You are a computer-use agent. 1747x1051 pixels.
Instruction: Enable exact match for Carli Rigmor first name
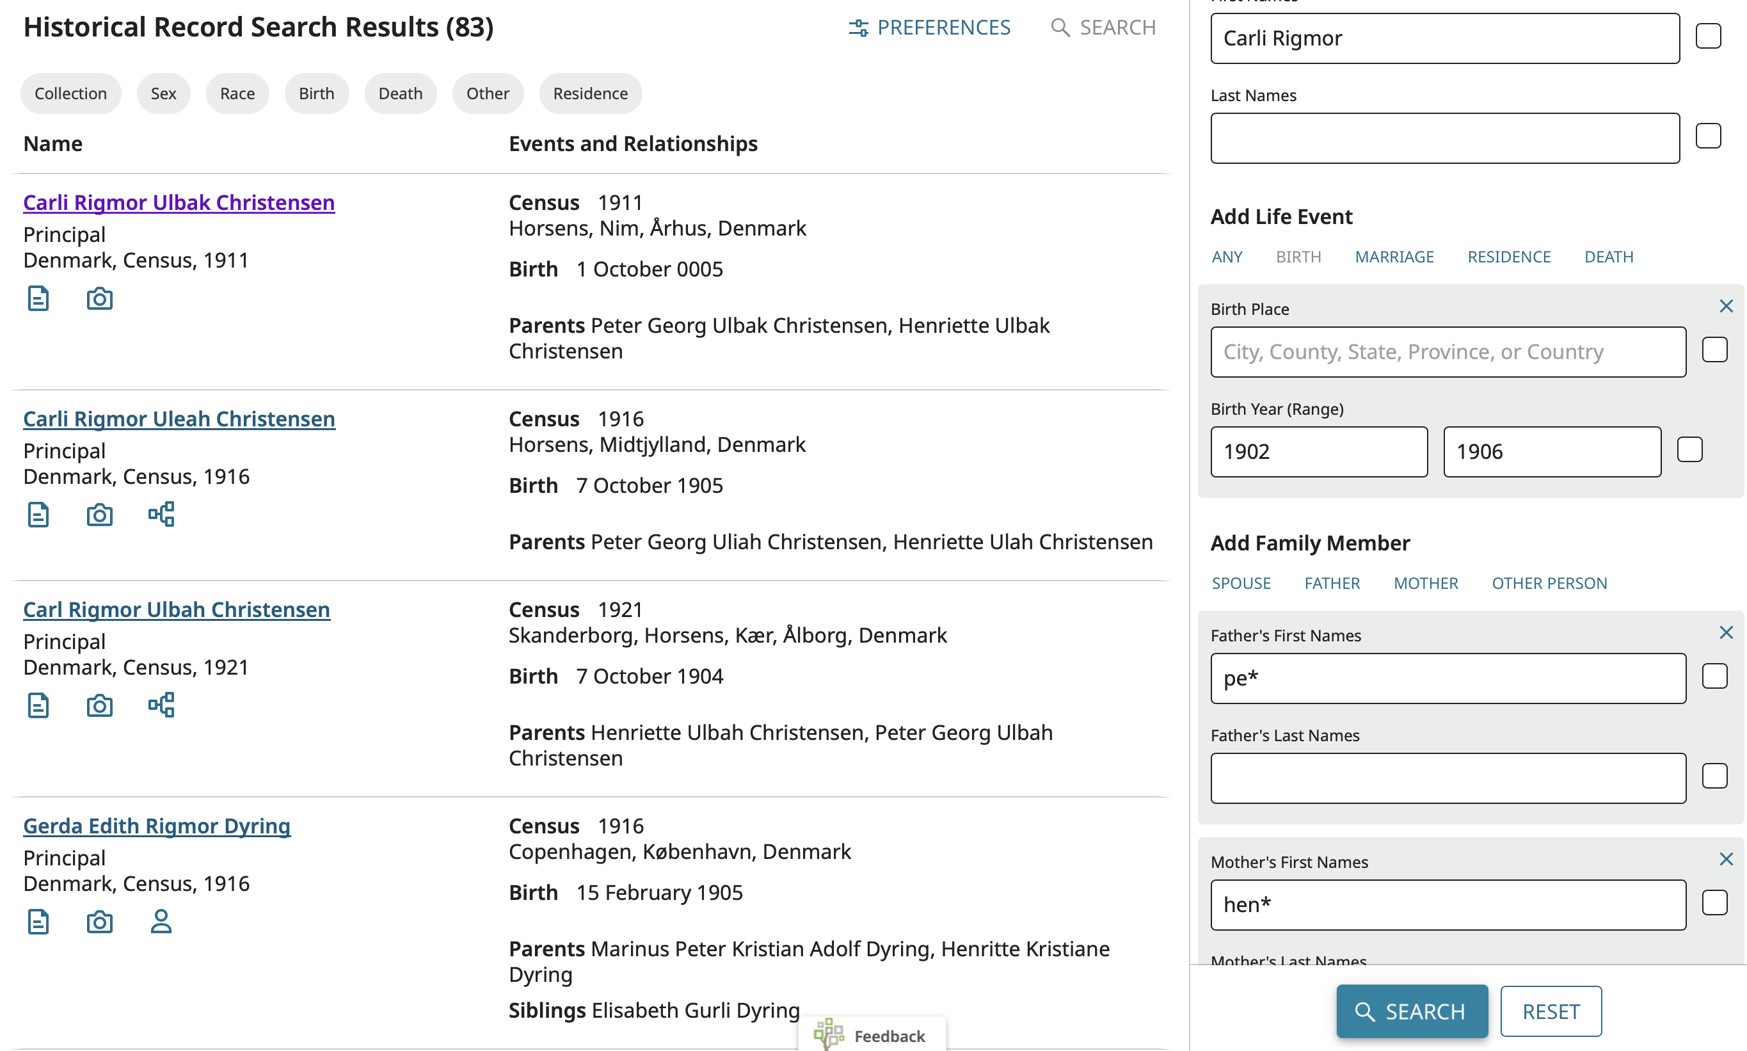point(1708,35)
